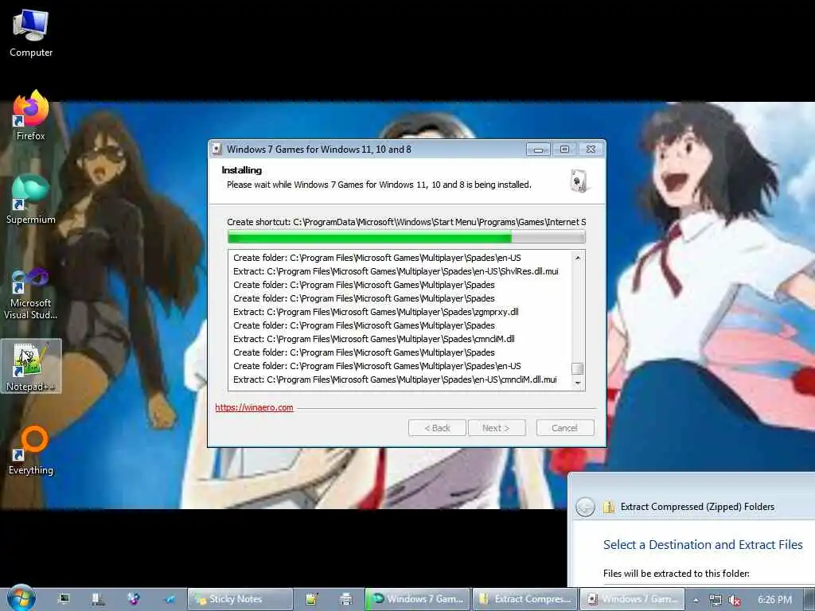
Task: Click the log scrollbar thumb
Action: pos(578,368)
